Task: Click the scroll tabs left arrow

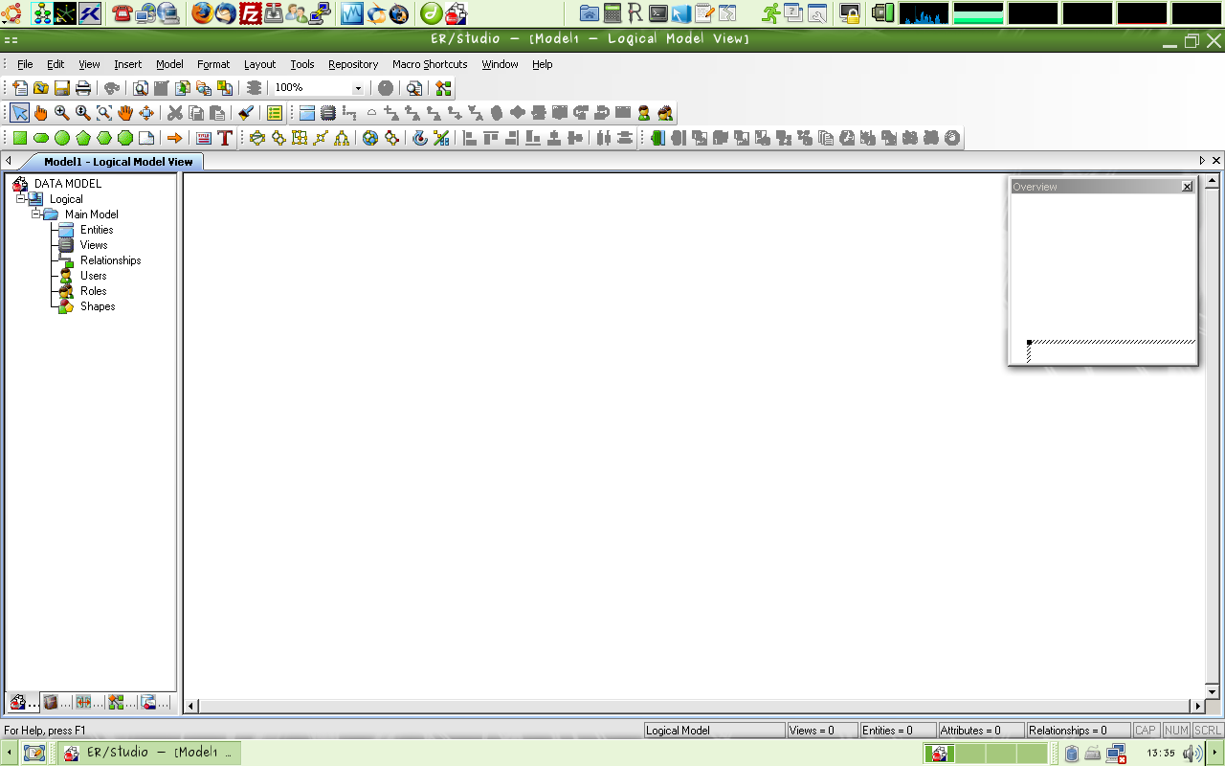Action: coord(9,161)
